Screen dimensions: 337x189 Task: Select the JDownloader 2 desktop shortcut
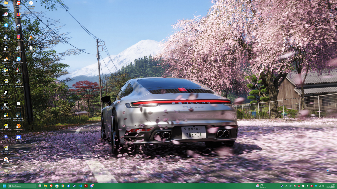tap(6, 116)
